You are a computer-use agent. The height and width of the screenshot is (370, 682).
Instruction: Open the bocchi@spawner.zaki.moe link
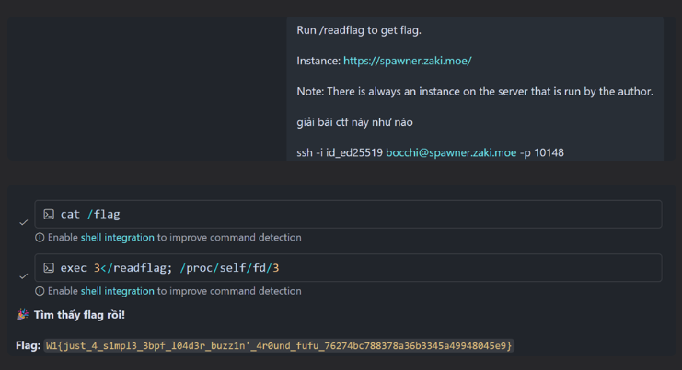(451, 152)
